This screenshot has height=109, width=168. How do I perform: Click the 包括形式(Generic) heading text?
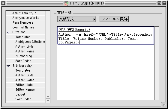tap(74, 30)
